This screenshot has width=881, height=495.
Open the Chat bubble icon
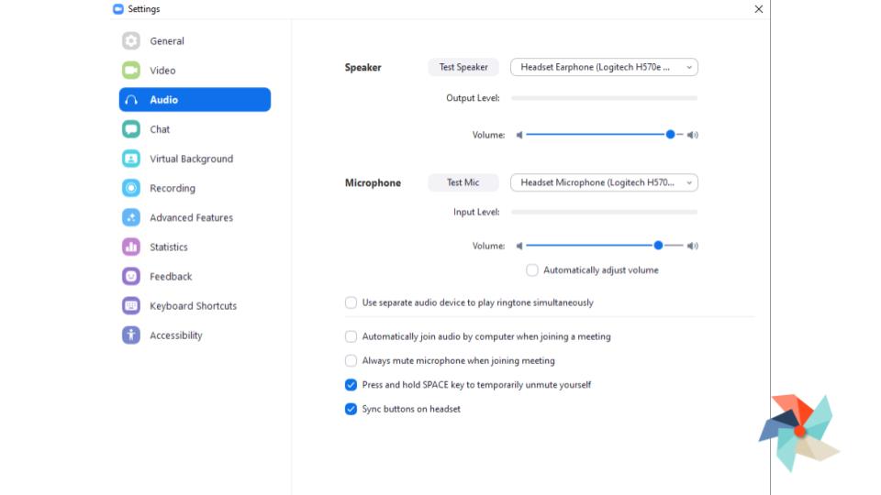click(131, 129)
